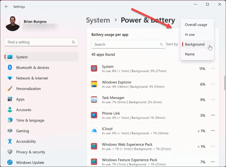Open Apps settings

(42, 99)
